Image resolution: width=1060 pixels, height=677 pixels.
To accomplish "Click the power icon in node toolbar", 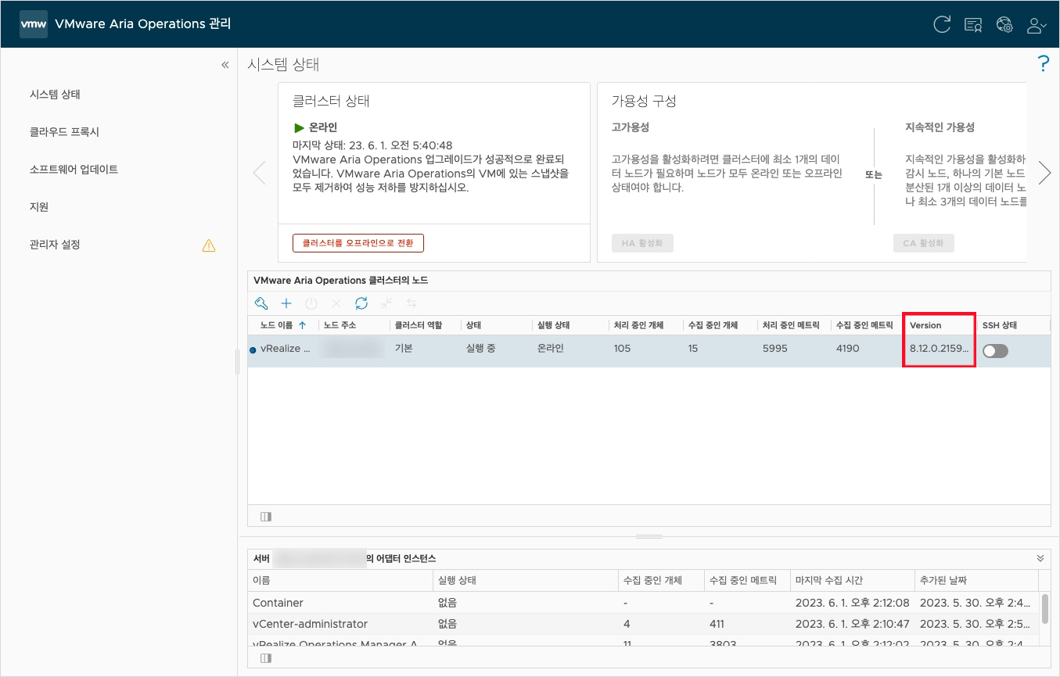I will (x=311, y=303).
